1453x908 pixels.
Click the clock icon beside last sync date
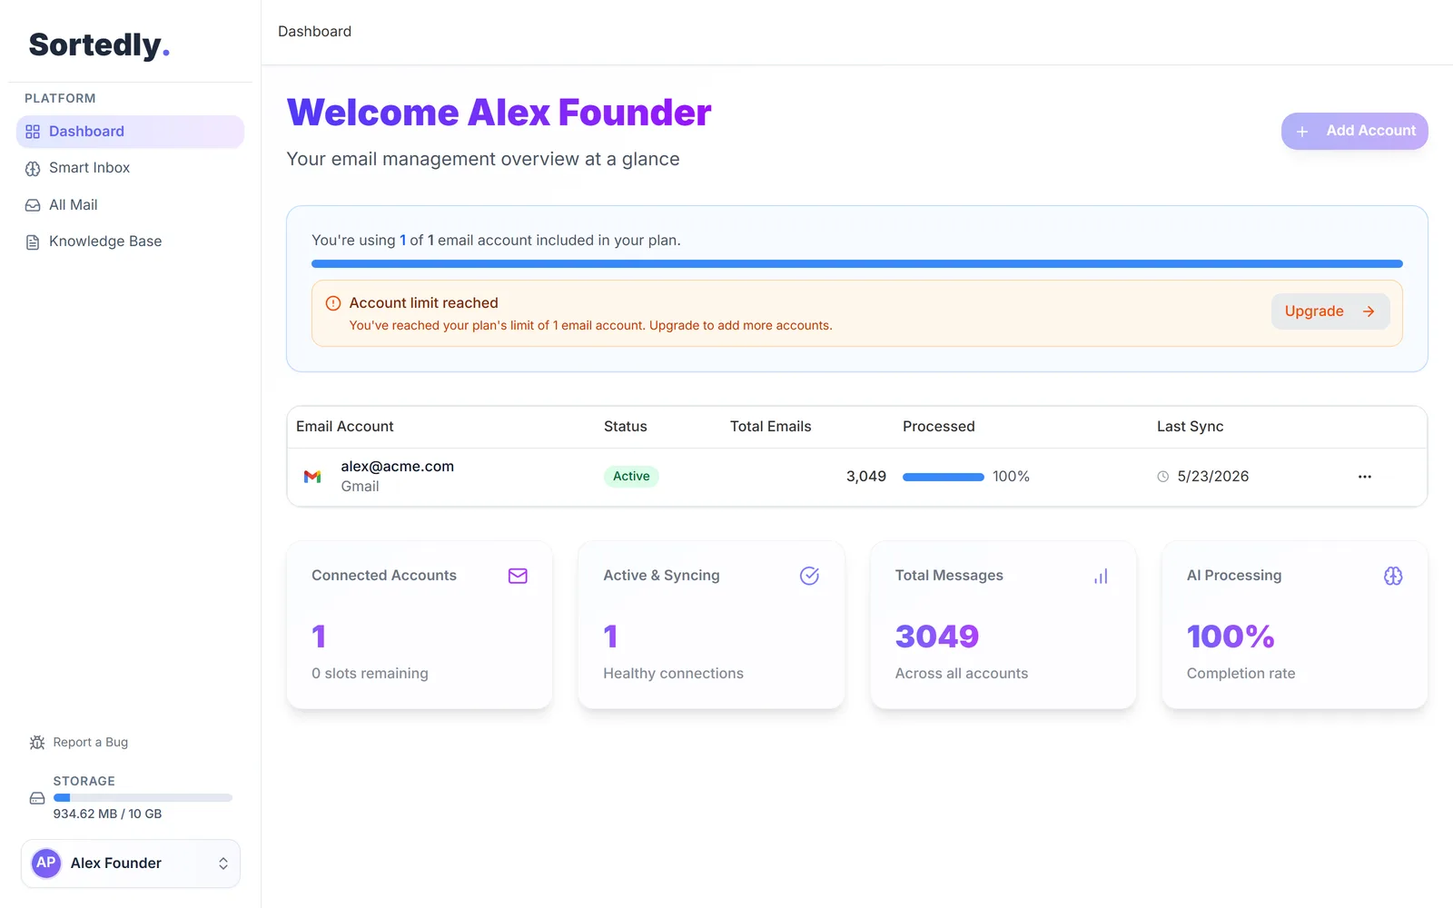(x=1162, y=477)
